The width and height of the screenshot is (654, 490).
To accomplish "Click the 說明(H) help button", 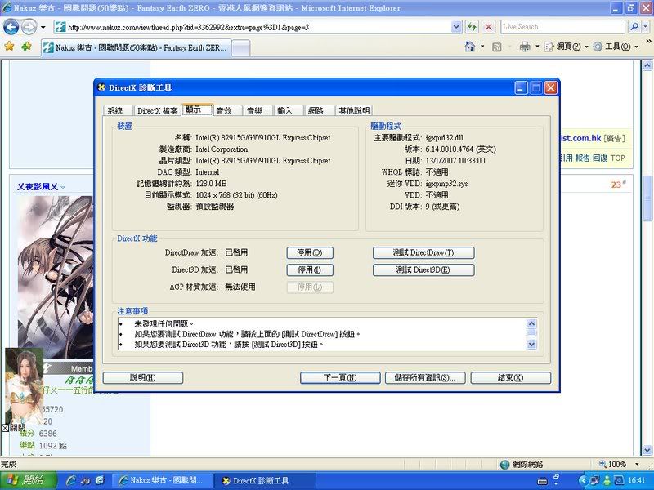I will tap(142, 378).
